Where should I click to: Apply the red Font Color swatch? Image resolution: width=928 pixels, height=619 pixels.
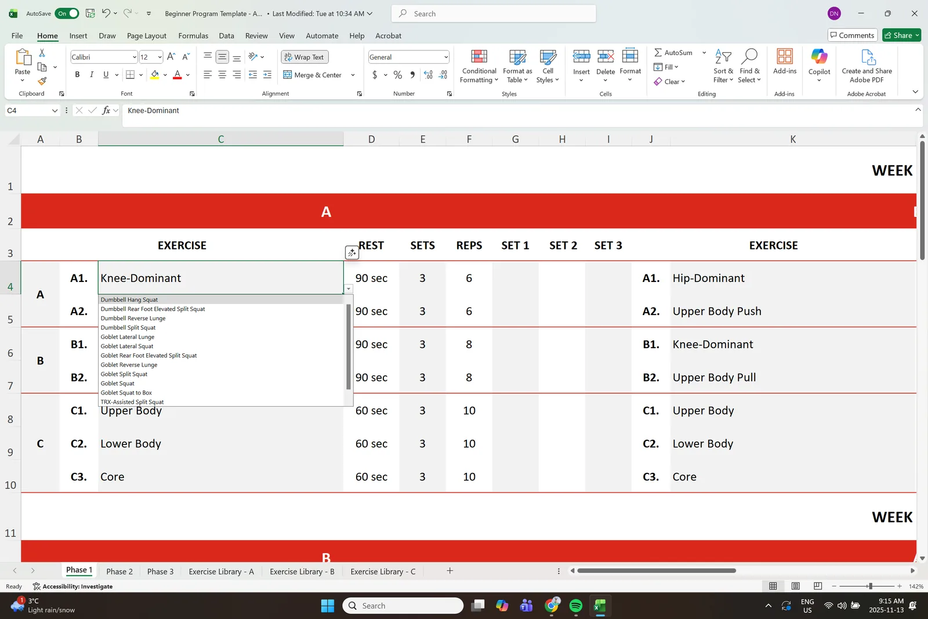[177, 74]
